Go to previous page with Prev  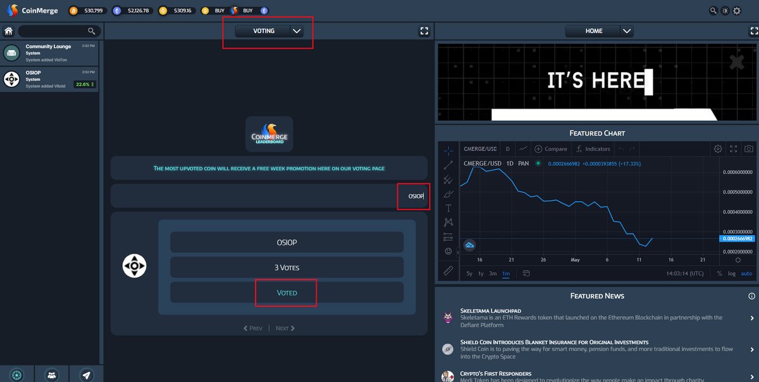pyautogui.click(x=253, y=328)
